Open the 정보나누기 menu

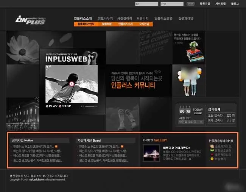coord(105,18)
